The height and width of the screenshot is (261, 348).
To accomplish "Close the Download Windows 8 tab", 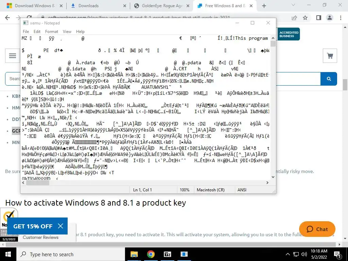I will point(61,6).
